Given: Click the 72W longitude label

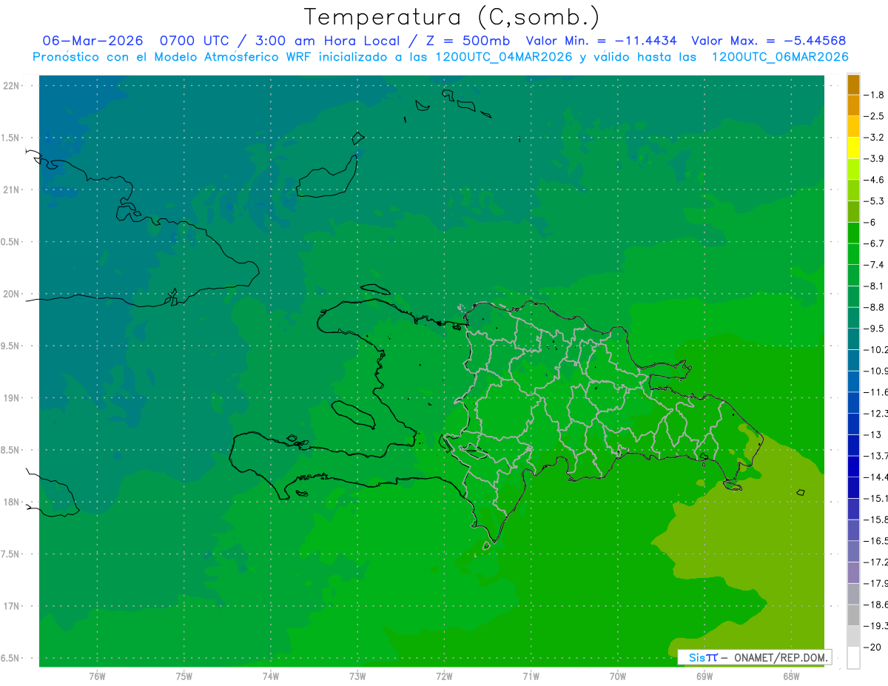Looking at the screenshot, I should 444,676.
